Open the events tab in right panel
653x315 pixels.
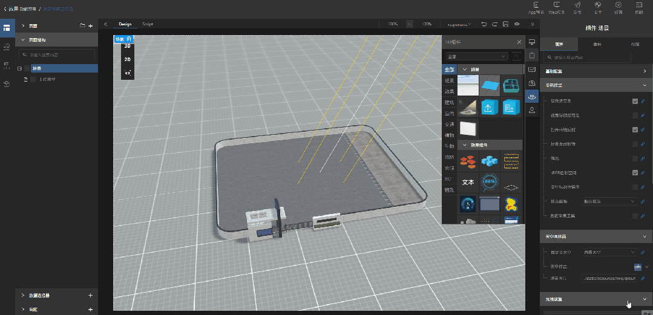coord(597,44)
